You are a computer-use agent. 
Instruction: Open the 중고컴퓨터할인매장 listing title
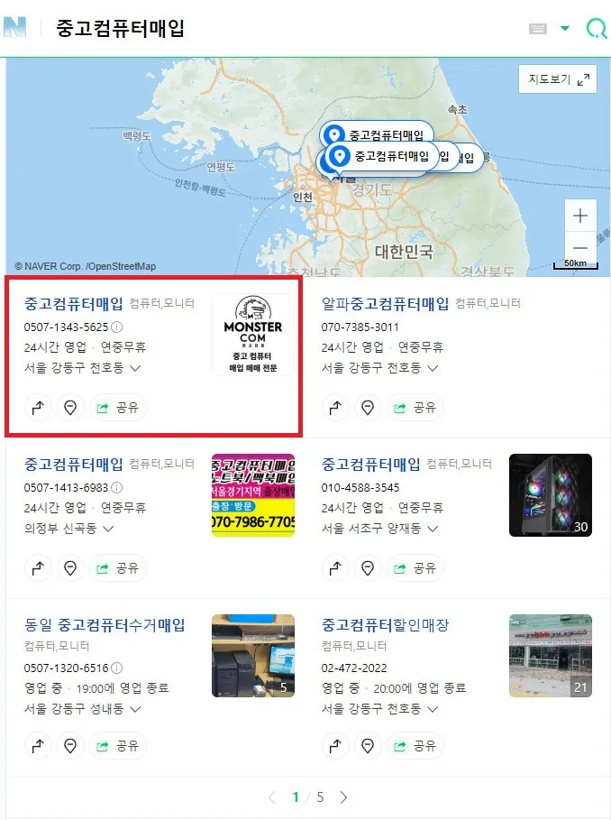(385, 625)
